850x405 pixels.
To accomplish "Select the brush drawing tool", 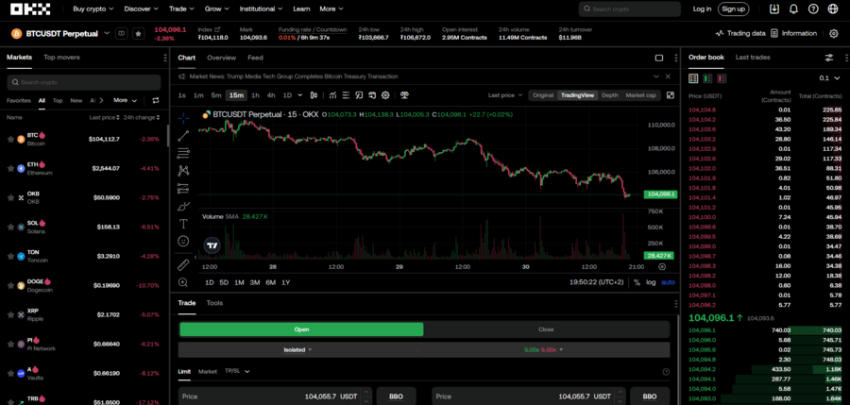I will click(x=183, y=206).
